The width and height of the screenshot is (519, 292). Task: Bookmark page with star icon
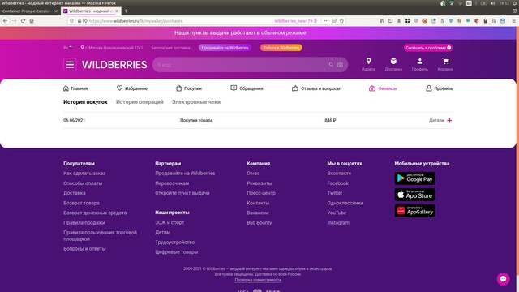click(341, 21)
